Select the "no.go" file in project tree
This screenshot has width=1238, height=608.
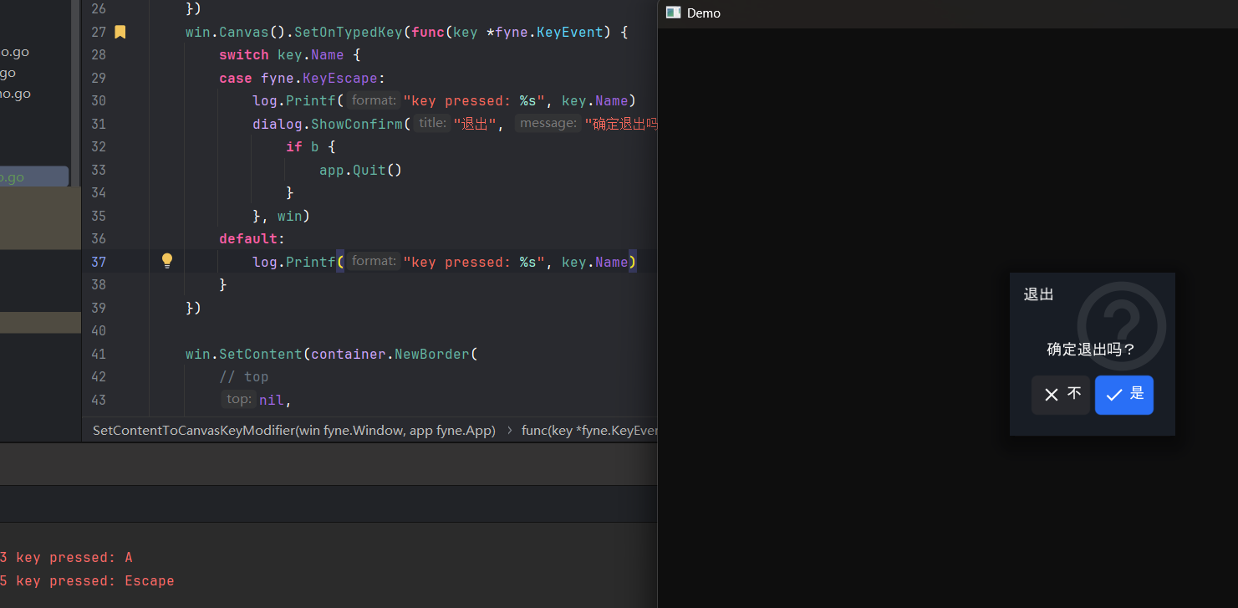[15, 94]
